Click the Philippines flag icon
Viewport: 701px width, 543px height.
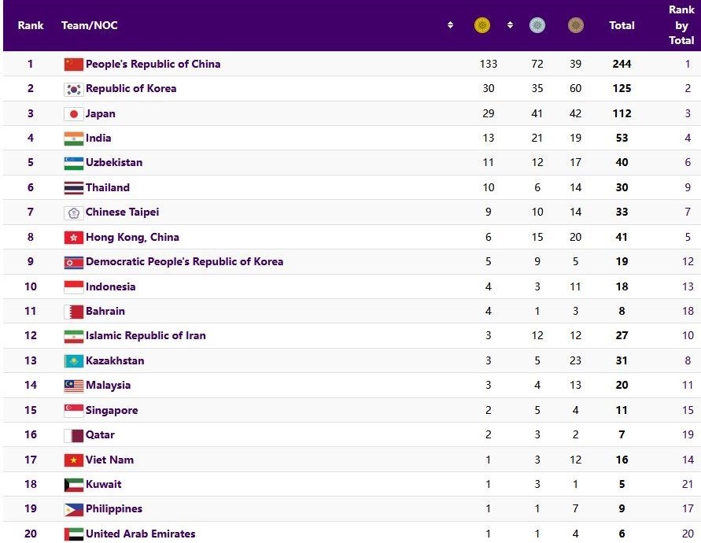[x=74, y=509]
